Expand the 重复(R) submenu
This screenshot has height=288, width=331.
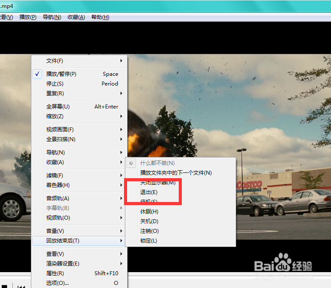79,94
